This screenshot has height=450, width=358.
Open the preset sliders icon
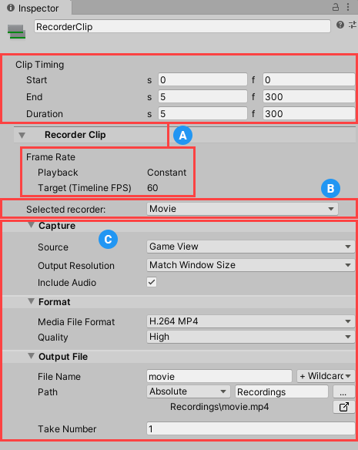[x=353, y=25]
